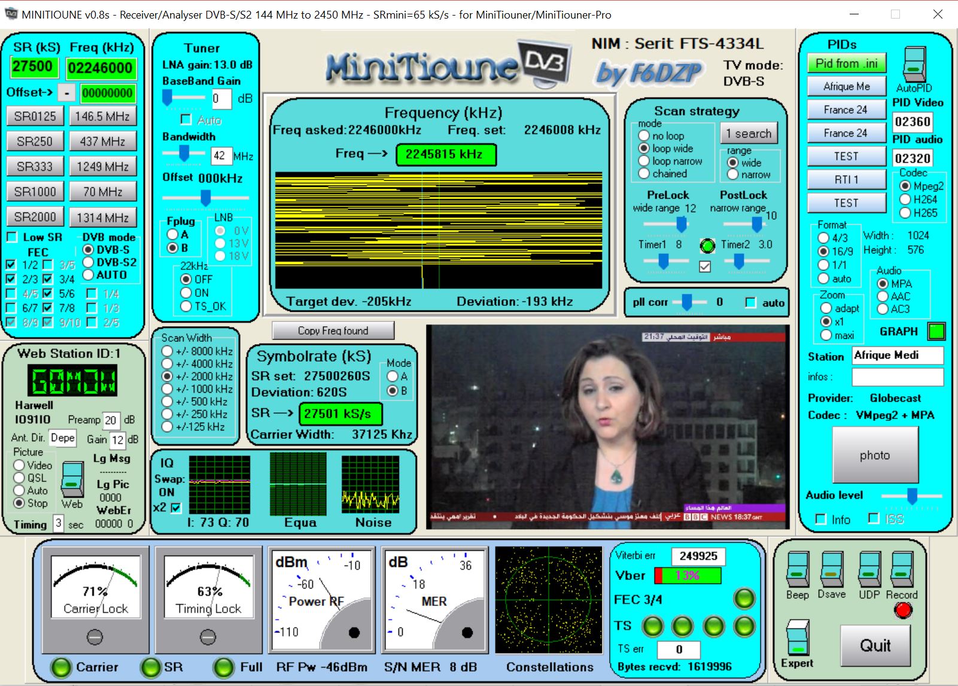Viewport: 958px width, 686px height.
Task: Click the green SR indicator LED
Action: click(150, 667)
